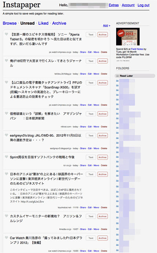Click the heart on the ScanSnap iX500 article
Screen dimensions: 157x253
tap(6, 82)
